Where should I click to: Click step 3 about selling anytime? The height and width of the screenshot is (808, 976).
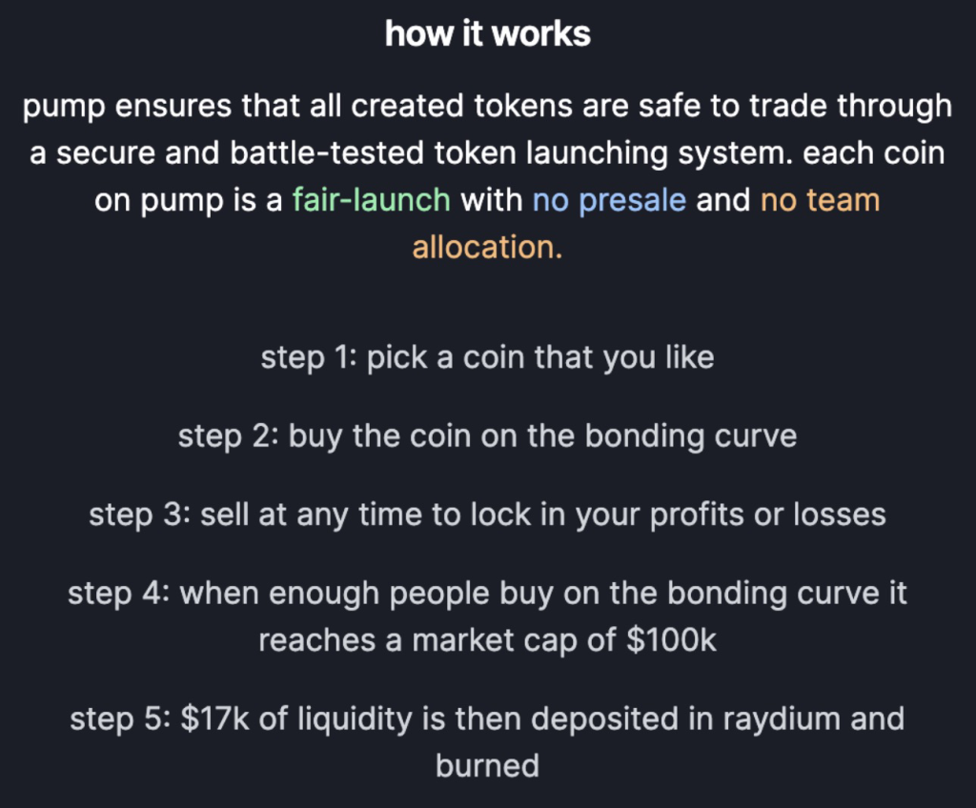tap(487, 515)
